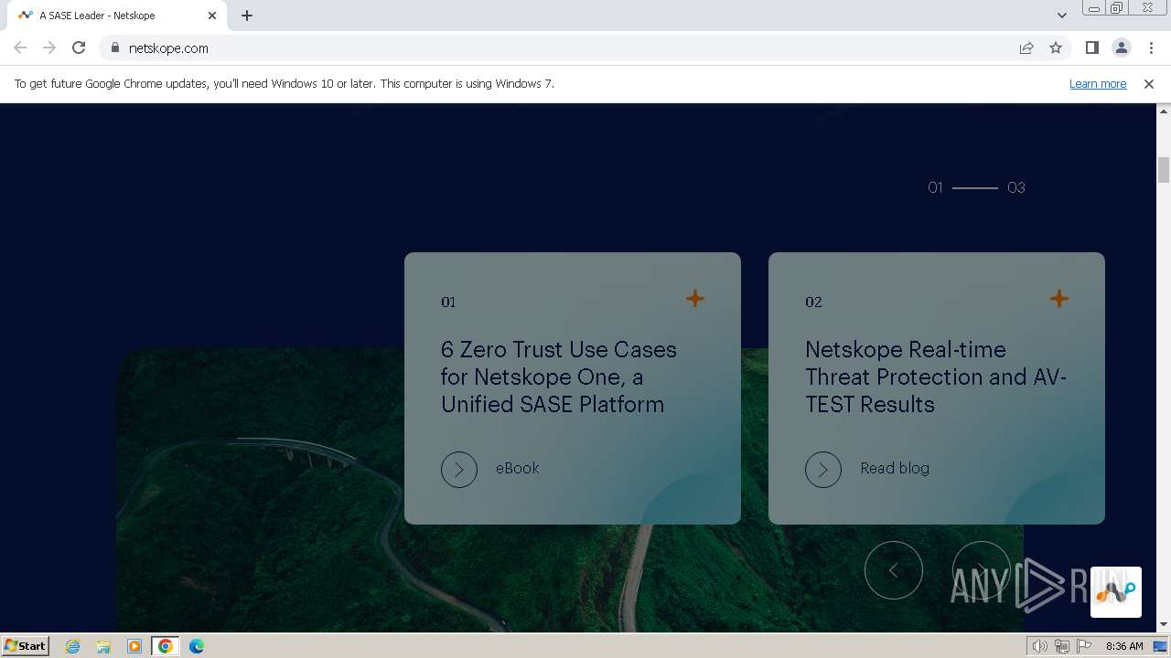This screenshot has width=1171, height=658.
Task: Click the browser back arrow
Action: (20, 48)
